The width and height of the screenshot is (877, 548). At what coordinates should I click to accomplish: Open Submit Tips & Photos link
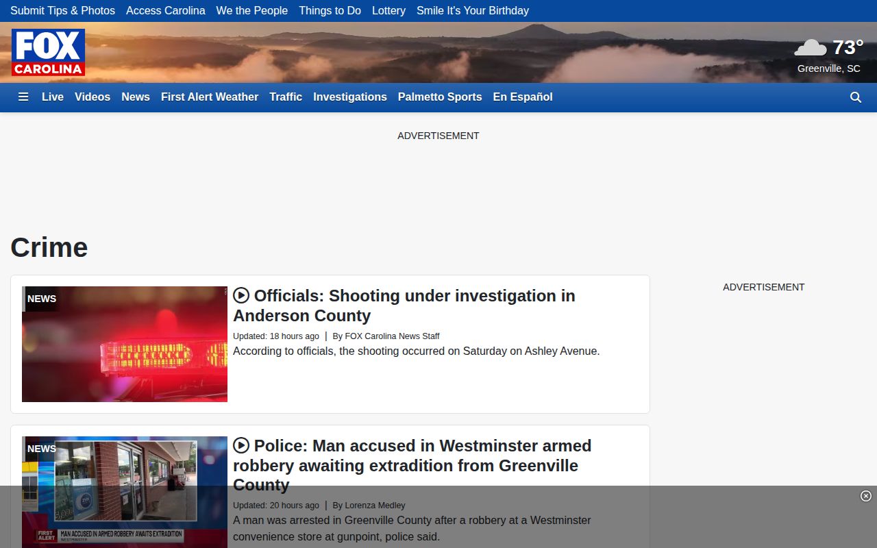[63, 11]
